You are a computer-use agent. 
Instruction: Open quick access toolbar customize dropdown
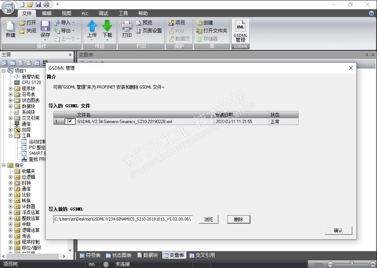pos(57,4)
